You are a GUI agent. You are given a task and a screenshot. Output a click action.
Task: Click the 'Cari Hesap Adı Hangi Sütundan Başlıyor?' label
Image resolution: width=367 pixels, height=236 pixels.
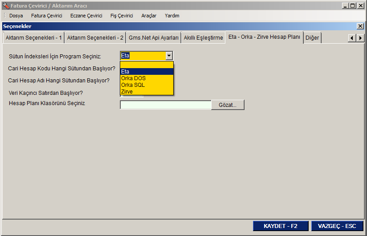coord(58,81)
